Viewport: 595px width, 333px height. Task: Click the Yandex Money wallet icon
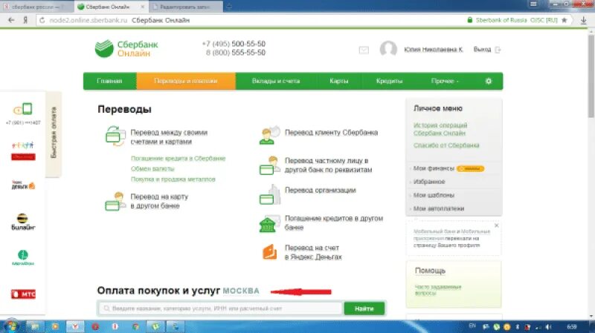tap(269, 252)
